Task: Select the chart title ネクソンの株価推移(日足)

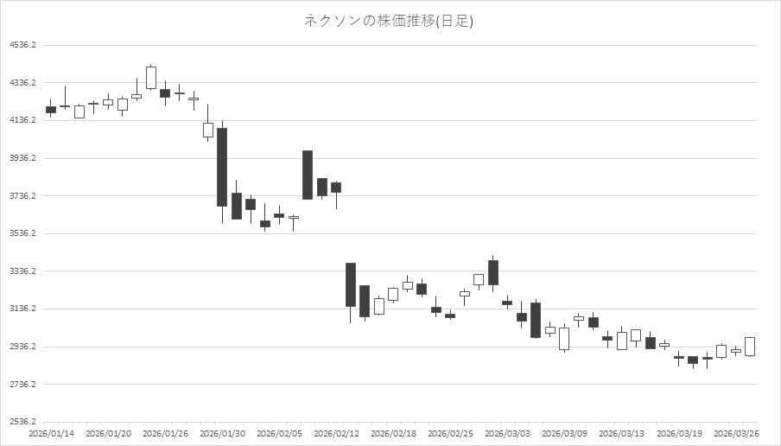Action: tap(389, 21)
